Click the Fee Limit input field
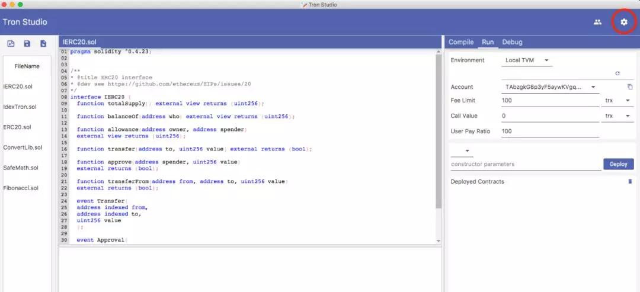The width and height of the screenshot is (640, 292). 550,100
